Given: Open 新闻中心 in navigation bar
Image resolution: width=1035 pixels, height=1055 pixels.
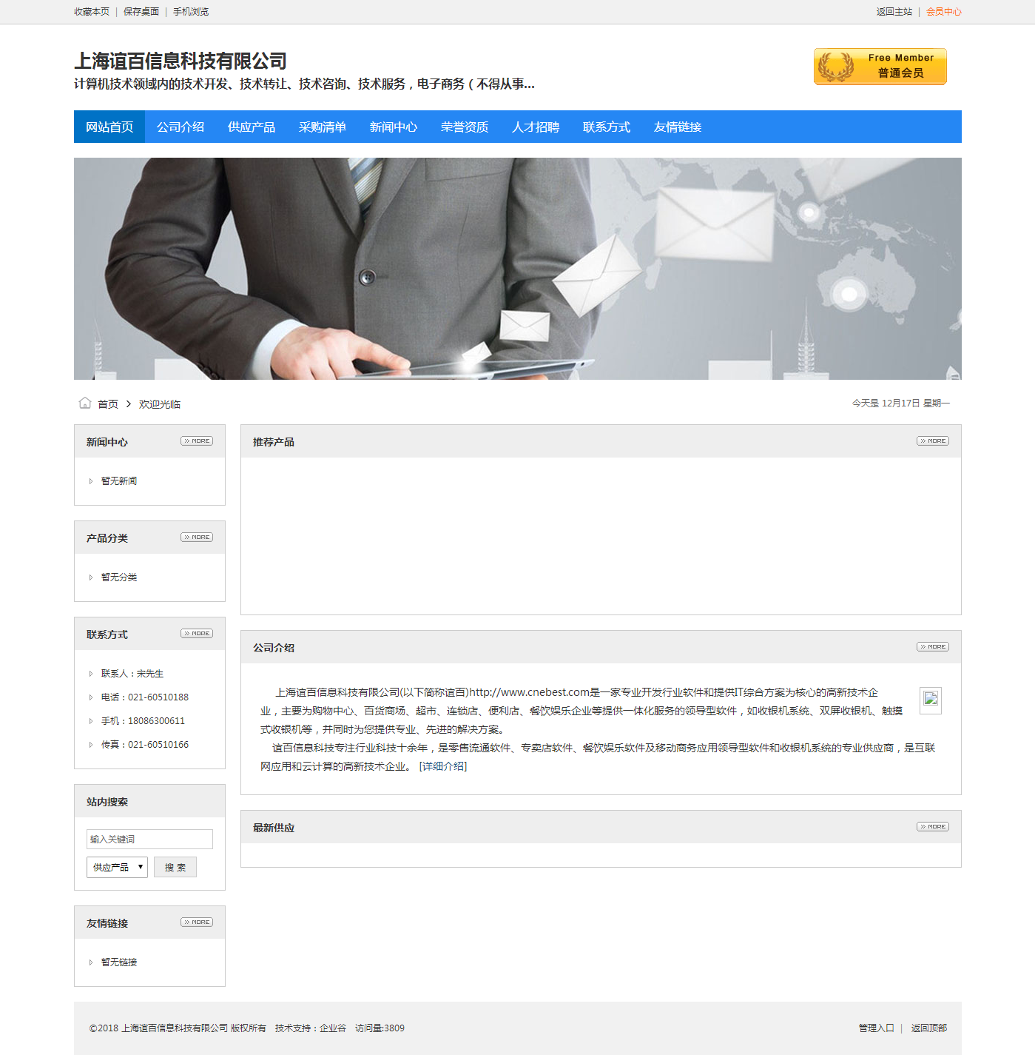Looking at the screenshot, I should pyautogui.click(x=394, y=127).
